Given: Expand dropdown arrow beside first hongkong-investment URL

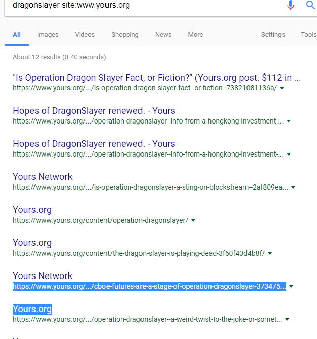Looking at the screenshot, I should coord(289,121).
